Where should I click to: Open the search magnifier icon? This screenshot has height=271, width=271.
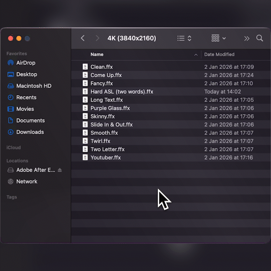point(260,38)
